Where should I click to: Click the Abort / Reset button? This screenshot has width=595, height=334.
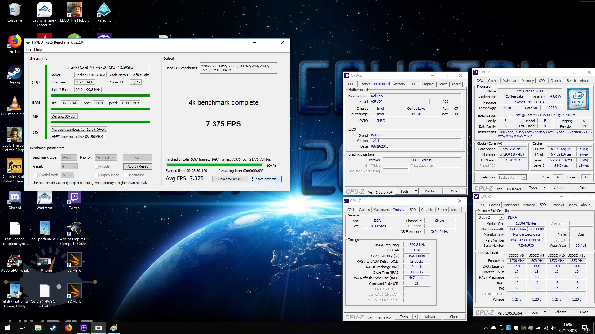pyautogui.click(x=138, y=166)
